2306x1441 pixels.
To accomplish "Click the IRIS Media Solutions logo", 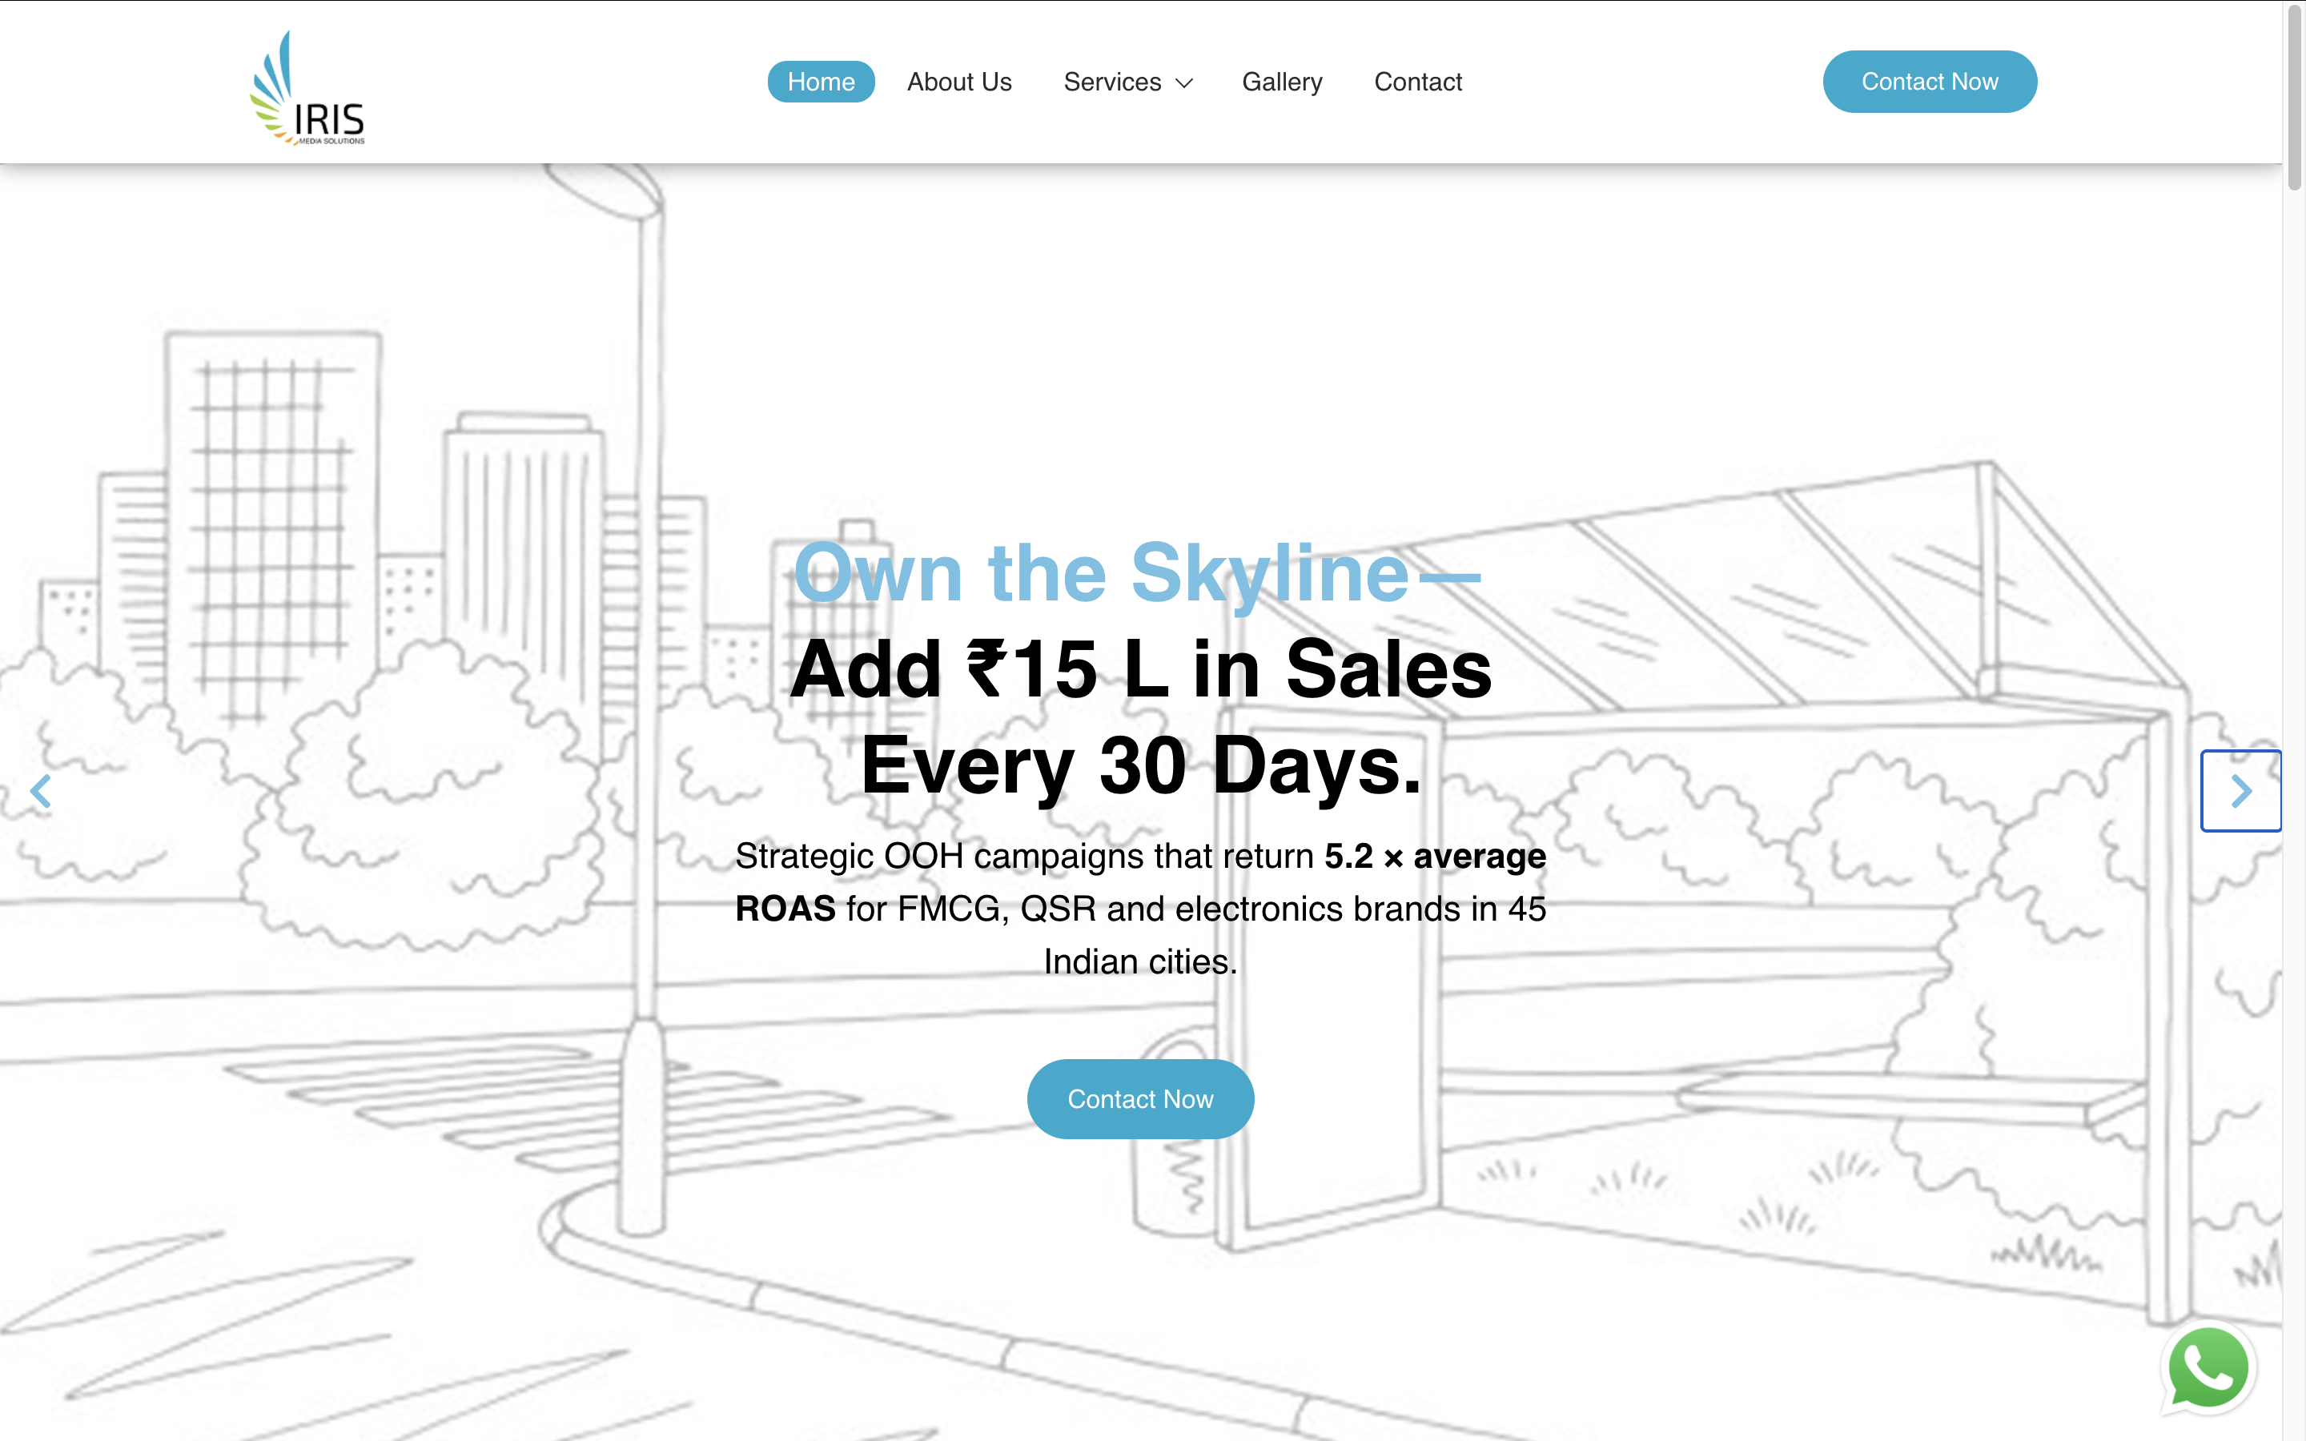I will tap(307, 88).
